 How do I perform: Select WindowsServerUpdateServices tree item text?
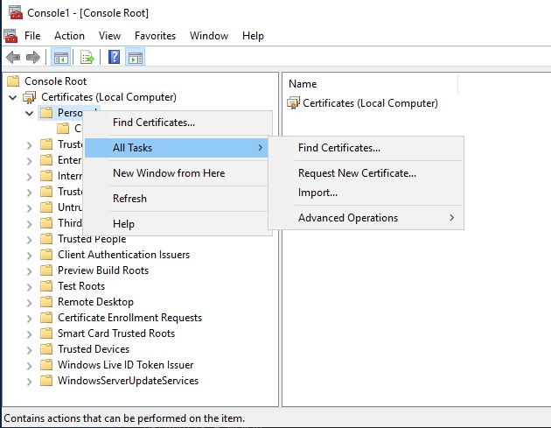(128, 381)
